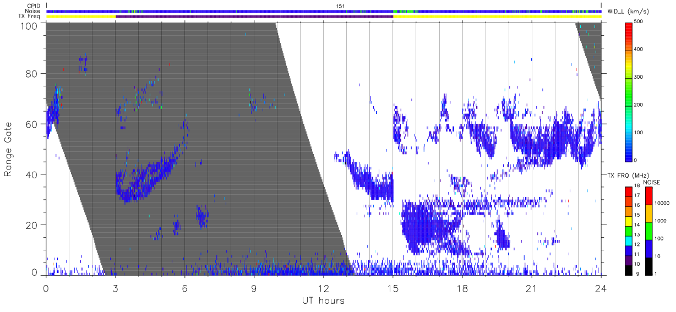Image resolution: width=676 pixels, height=312 pixels.
Task: Click the 18 tick on UT hours axis
Action: coord(462,288)
